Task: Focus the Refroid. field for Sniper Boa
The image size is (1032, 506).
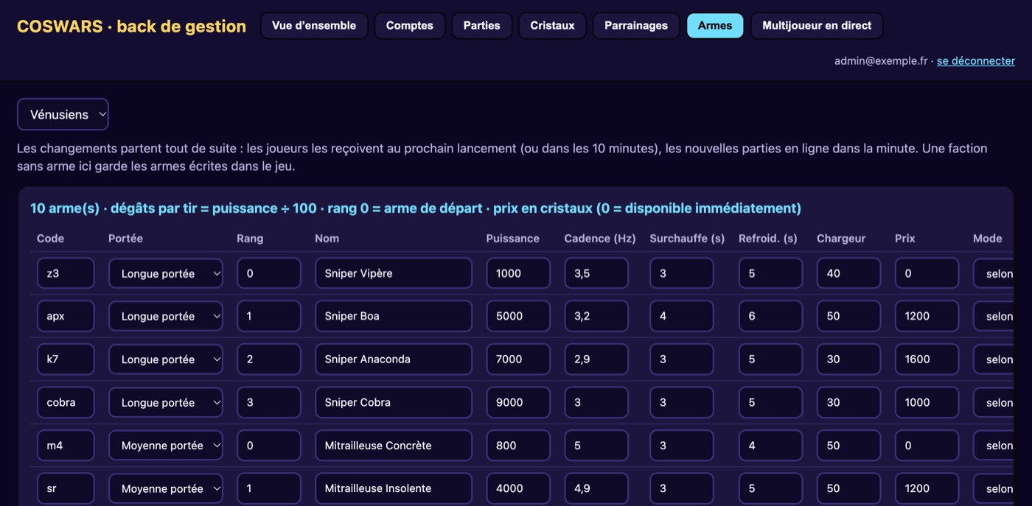Action: click(x=770, y=316)
